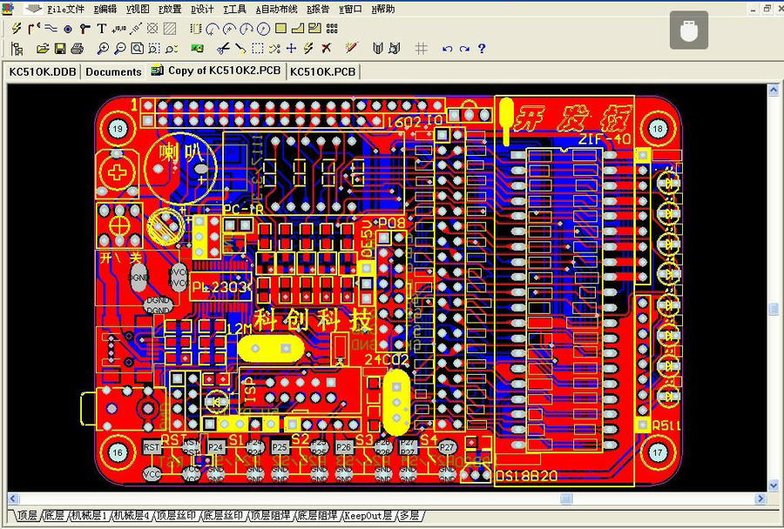This screenshot has height=529, width=784.
Task: Click the horizontal scrollbar left arrow
Action: pos(13,499)
